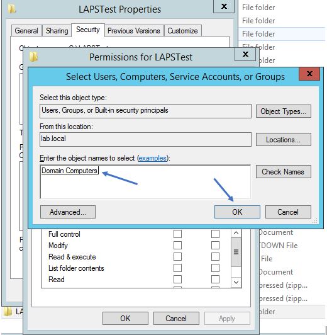Open the Customize tab
The height and width of the screenshot is (335, 327).
[x=182, y=31]
